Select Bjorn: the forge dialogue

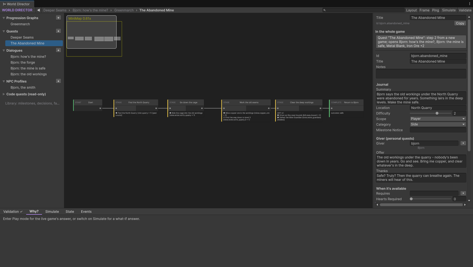[23, 63]
